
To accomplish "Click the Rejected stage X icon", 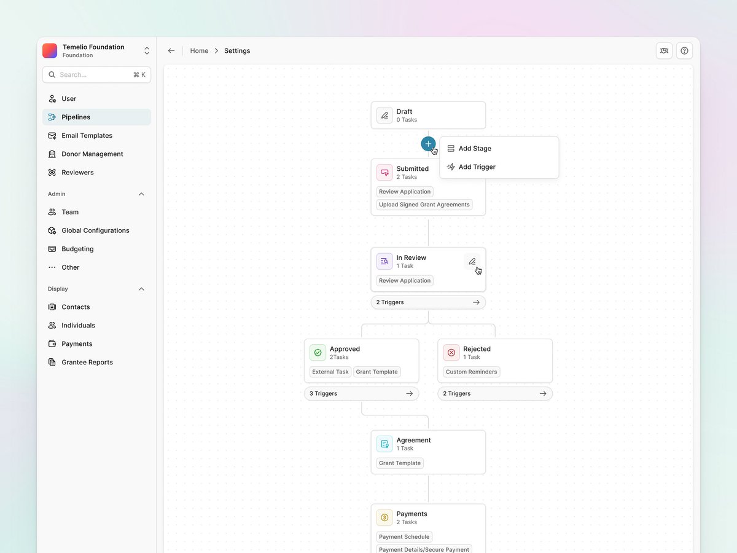I will (x=451, y=353).
